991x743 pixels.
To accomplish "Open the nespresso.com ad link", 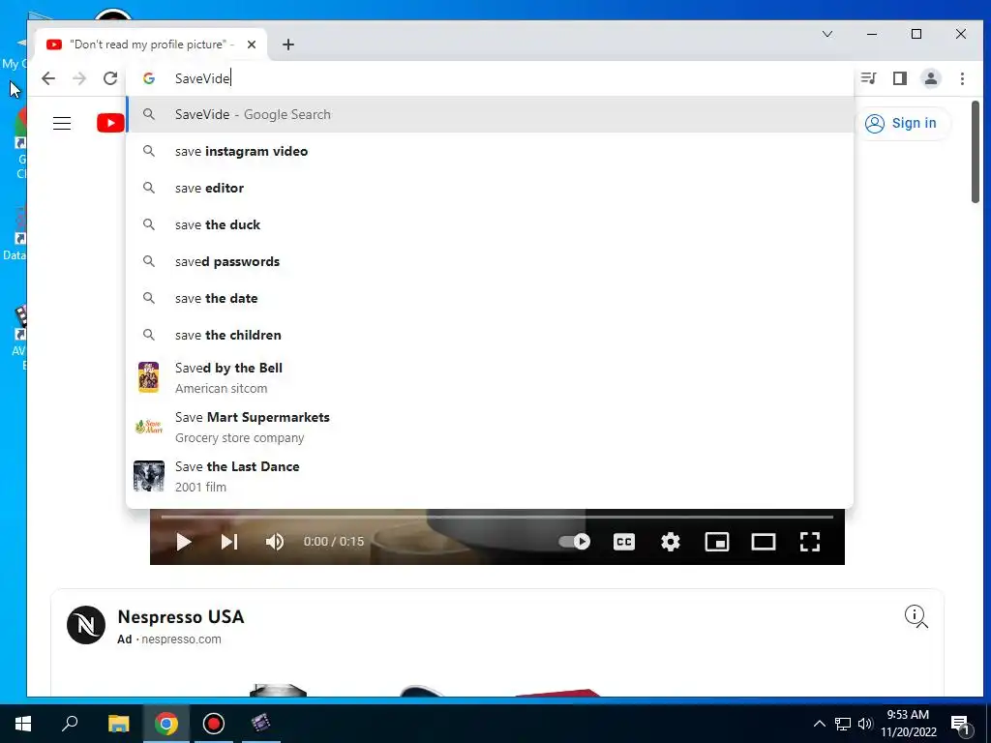I will coord(181,639).
